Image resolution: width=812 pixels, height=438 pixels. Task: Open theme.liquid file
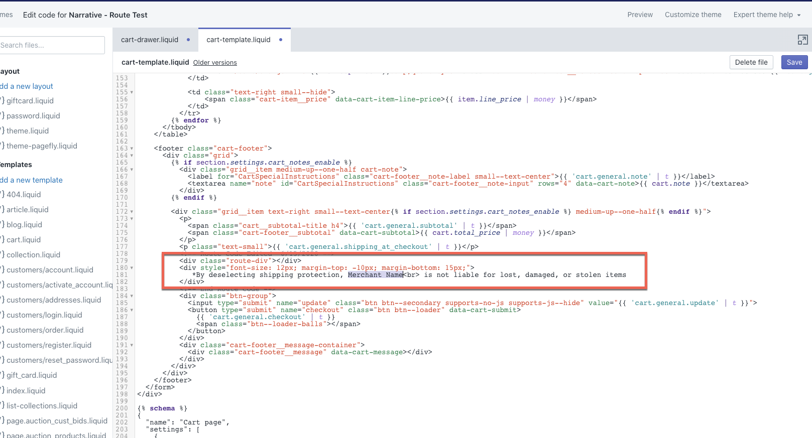click(x=28, y=131)
